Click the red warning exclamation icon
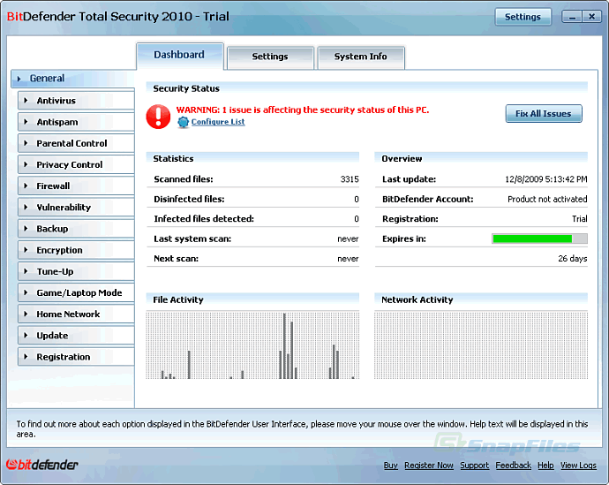This screenshot has width=609, height=485. (158, 117)
